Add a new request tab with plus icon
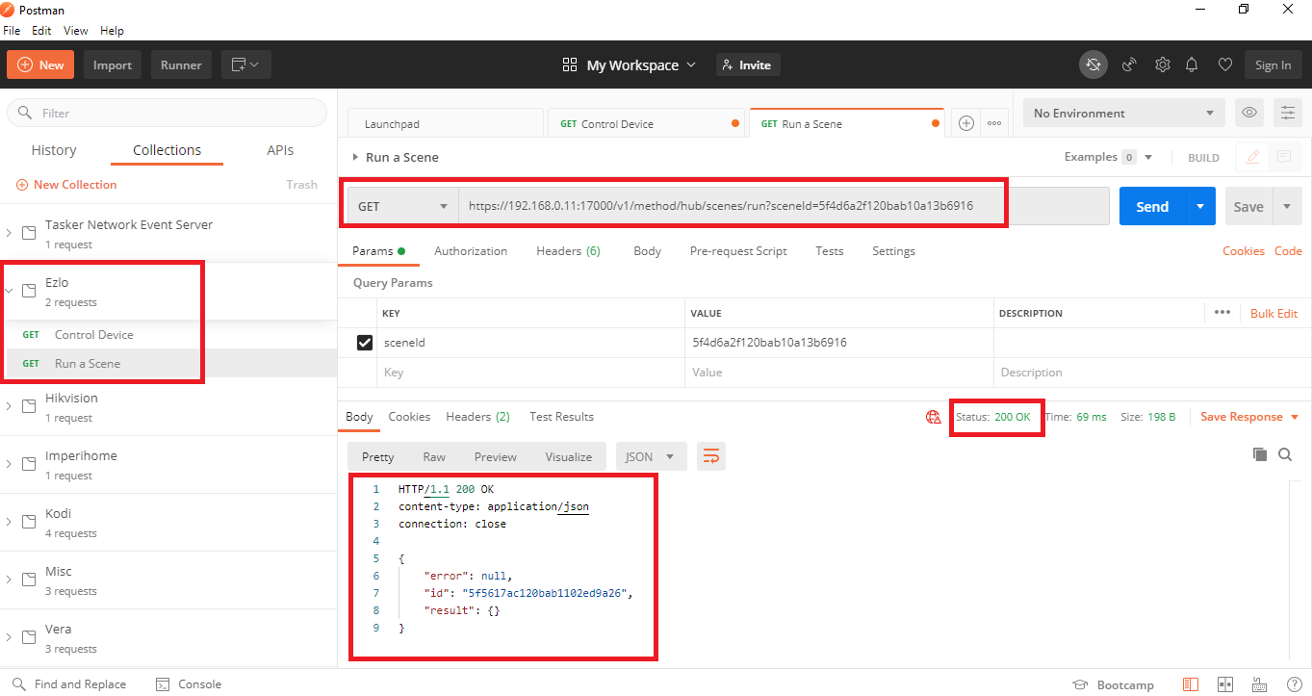1312x696 pixels. pos(966,123)
